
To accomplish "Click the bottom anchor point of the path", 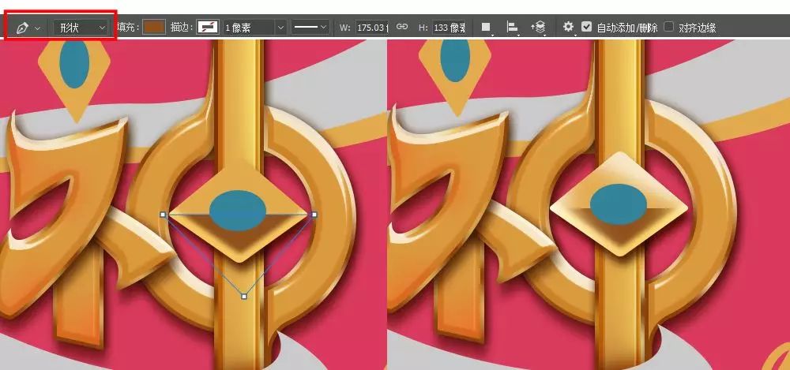I will coord(244,297).
